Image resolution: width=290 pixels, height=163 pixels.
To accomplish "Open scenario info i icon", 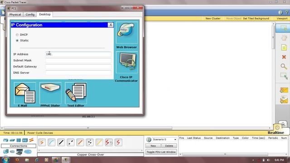I will [x=149, y=139].
